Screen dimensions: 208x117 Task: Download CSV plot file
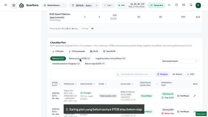point(58,51)
